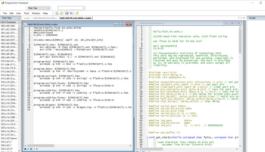The width and height of the screenshot is (265, 152).
Task: Maximize the hello.ftdi.44.echo.blink.c.make child window
Action: pyautogui.click(x=123, y=24)
